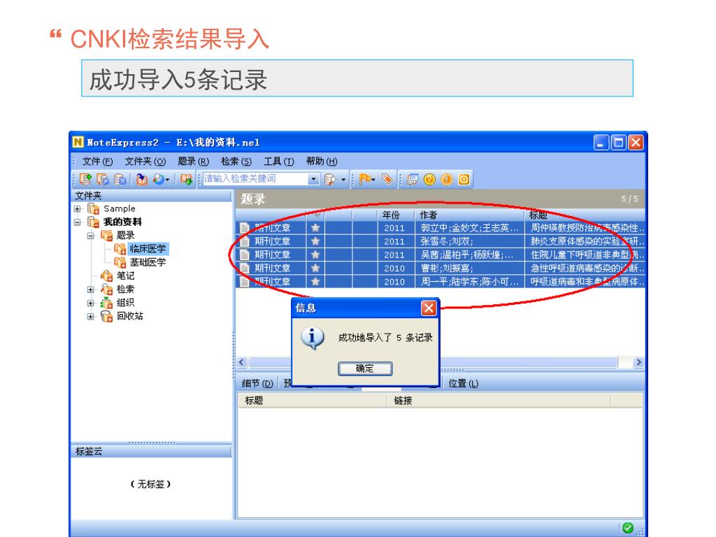Click document icon of 郭立中 row

coord(245,228)
